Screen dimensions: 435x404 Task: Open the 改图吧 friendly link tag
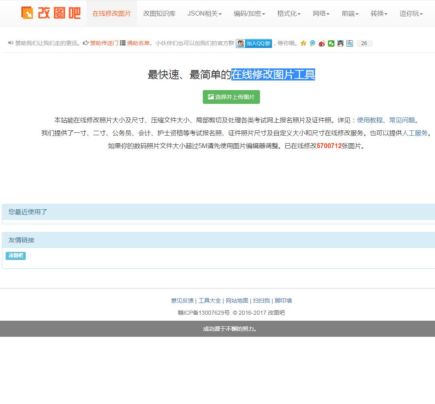[x=16, y=256]
